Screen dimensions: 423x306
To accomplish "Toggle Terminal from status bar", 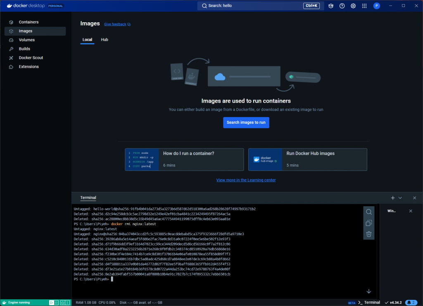I will (x=369, y=303).
